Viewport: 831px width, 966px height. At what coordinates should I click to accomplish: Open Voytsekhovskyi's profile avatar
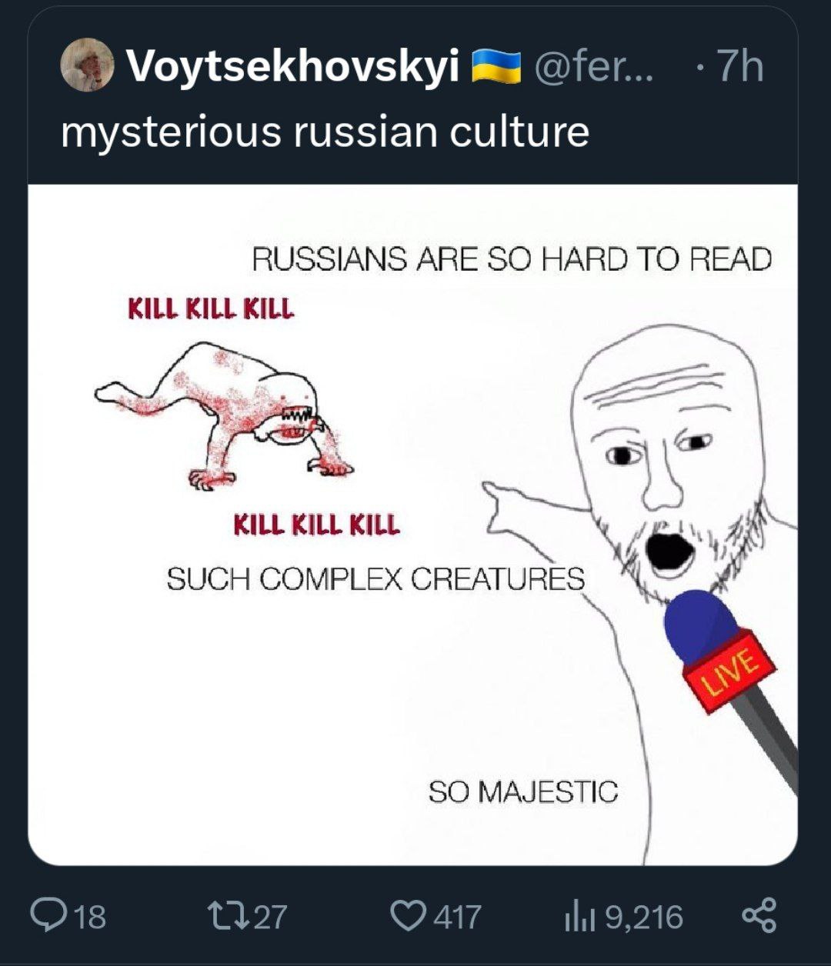point(86,65)
